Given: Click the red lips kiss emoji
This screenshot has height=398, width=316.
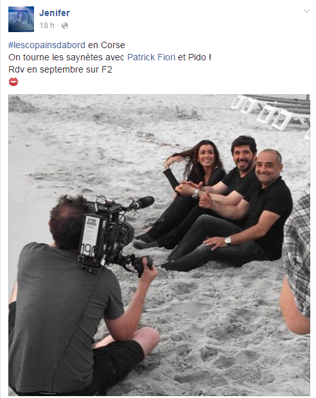Looking at the screenshot, I should 13,82.
